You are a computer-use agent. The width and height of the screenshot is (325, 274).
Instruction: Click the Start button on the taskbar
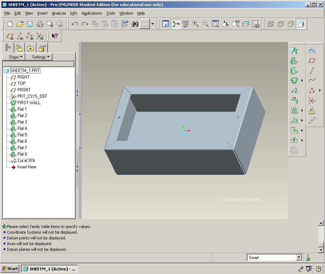10,269
